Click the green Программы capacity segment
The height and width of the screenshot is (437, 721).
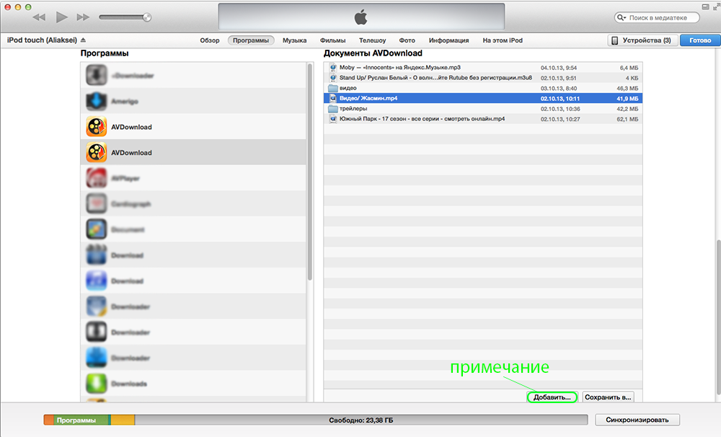point(82,420)
